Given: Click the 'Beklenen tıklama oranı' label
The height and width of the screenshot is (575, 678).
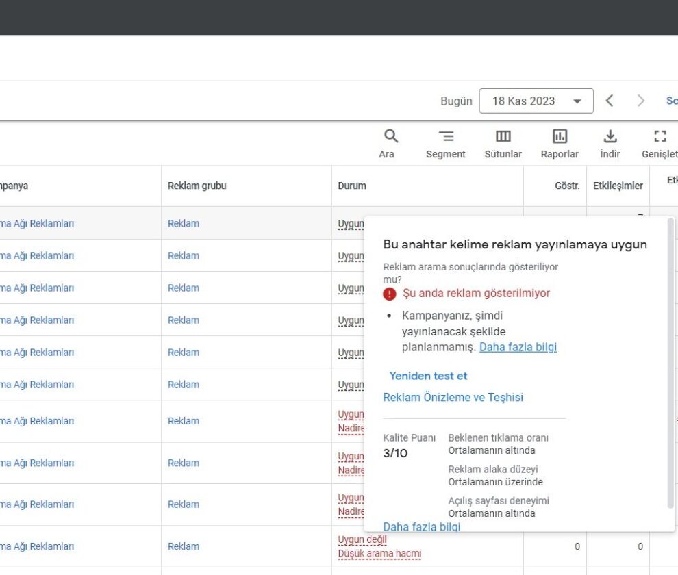Looking at the screenshot, I should pyautogui.click(x=498, y=438).
